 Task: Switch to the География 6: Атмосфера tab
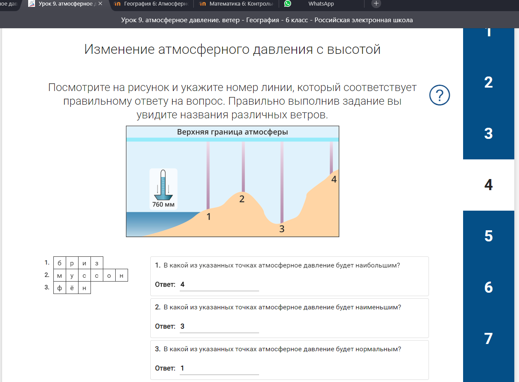[x=152, y=4]
